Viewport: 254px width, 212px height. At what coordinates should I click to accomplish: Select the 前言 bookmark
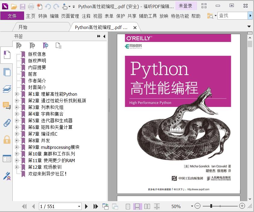pos(33,74)
